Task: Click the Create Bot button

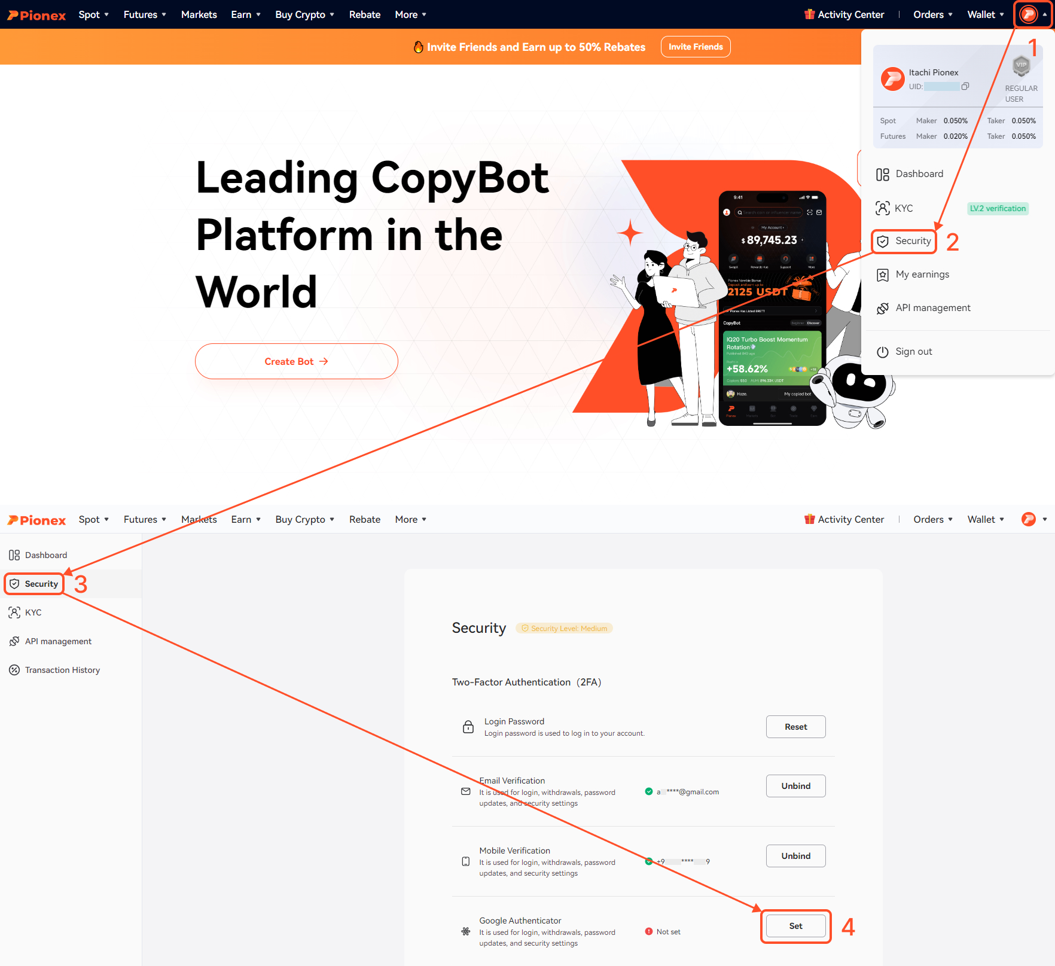Action: click(296, 361)
